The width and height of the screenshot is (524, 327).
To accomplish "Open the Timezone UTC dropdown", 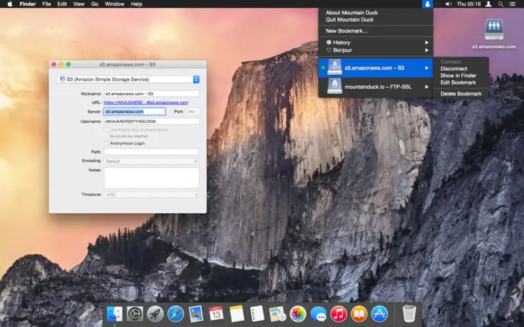I will pyautogui.click(x=151, y=194).
